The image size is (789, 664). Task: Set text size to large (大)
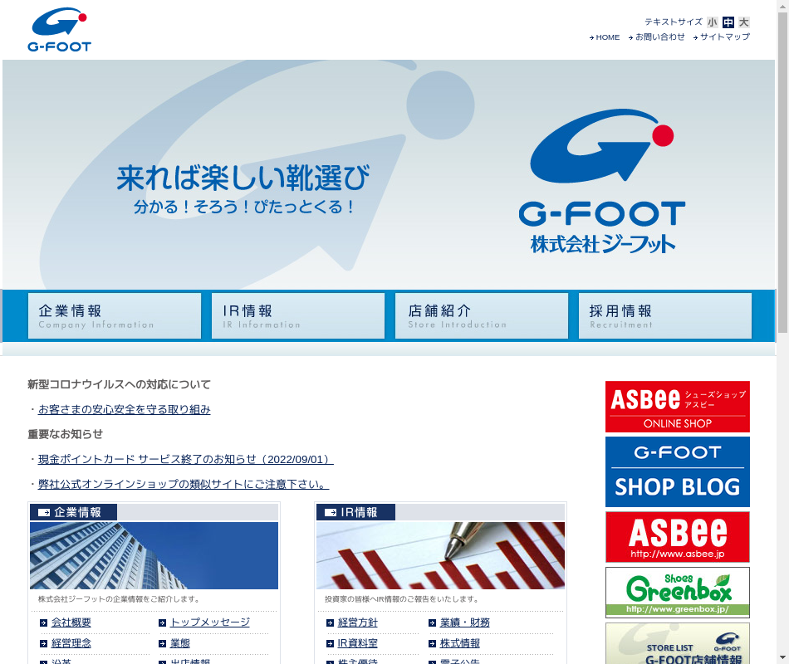pyautogui.click(x=743, y=22)
